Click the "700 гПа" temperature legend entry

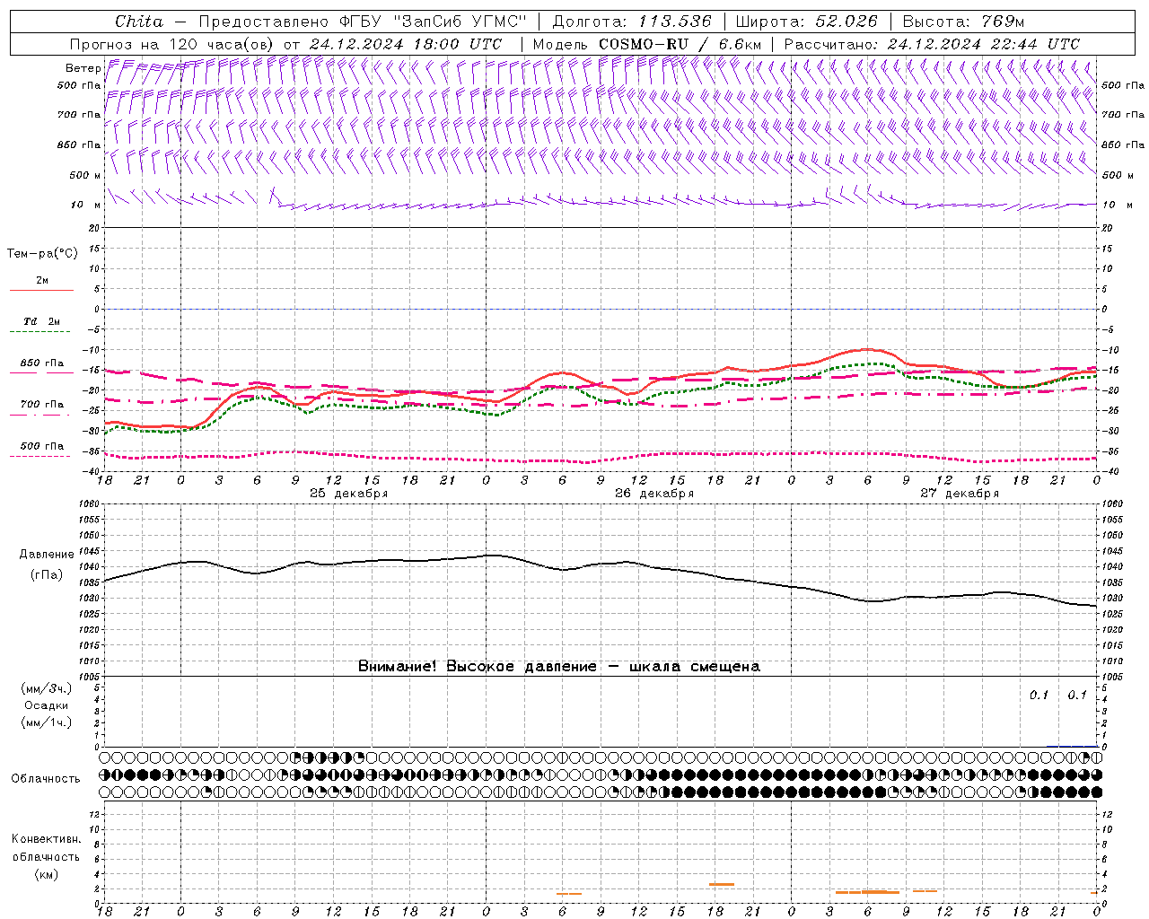[x=42, y=404]
